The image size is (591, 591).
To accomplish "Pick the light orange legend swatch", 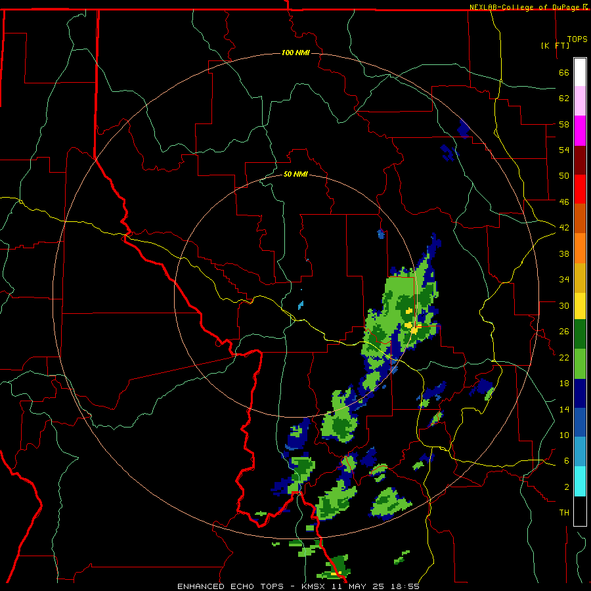I will coord(580,248).
